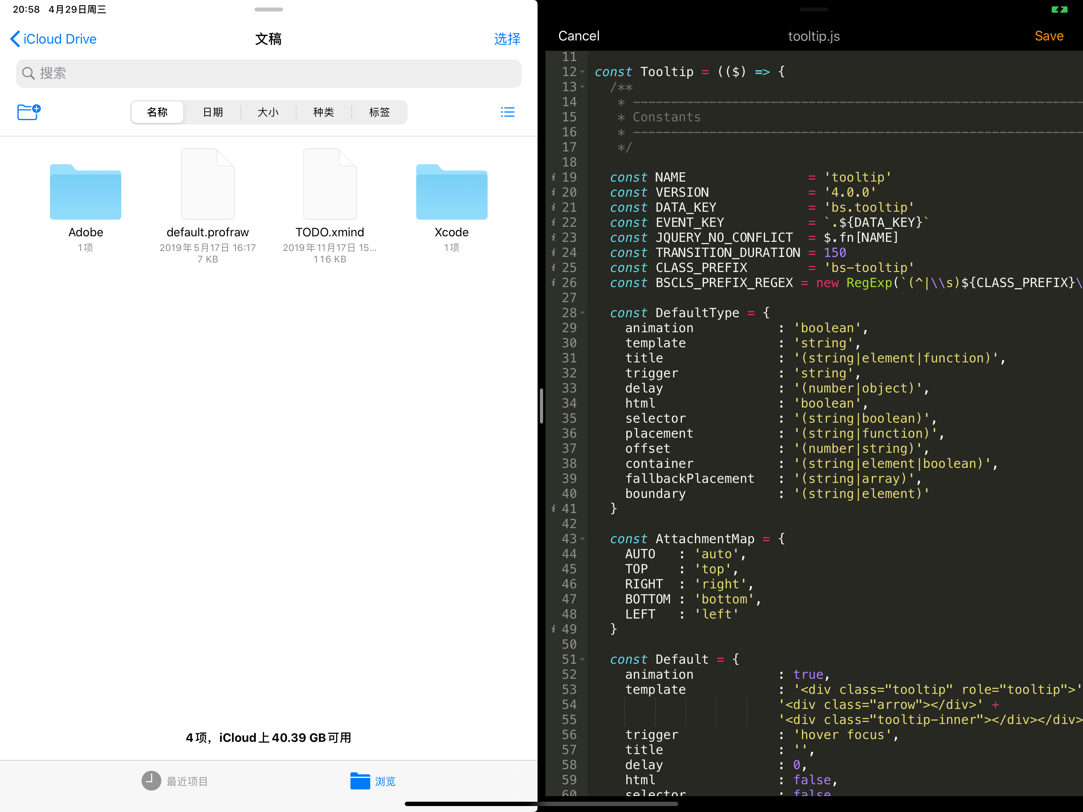Open the TODO.xmind file
This screenshot has width=1083, height=812.
[329, 185]
